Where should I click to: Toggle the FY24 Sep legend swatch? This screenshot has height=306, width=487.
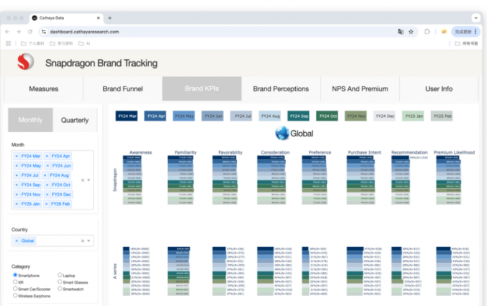click(x=299, y=116)
